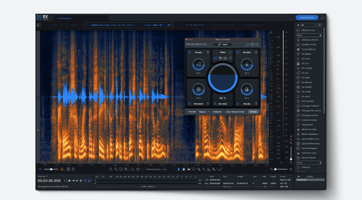The image size is (362, 200).
Task: Open the Spectral De-noise module
Action: pyautogui.click(x=309, y=139)
